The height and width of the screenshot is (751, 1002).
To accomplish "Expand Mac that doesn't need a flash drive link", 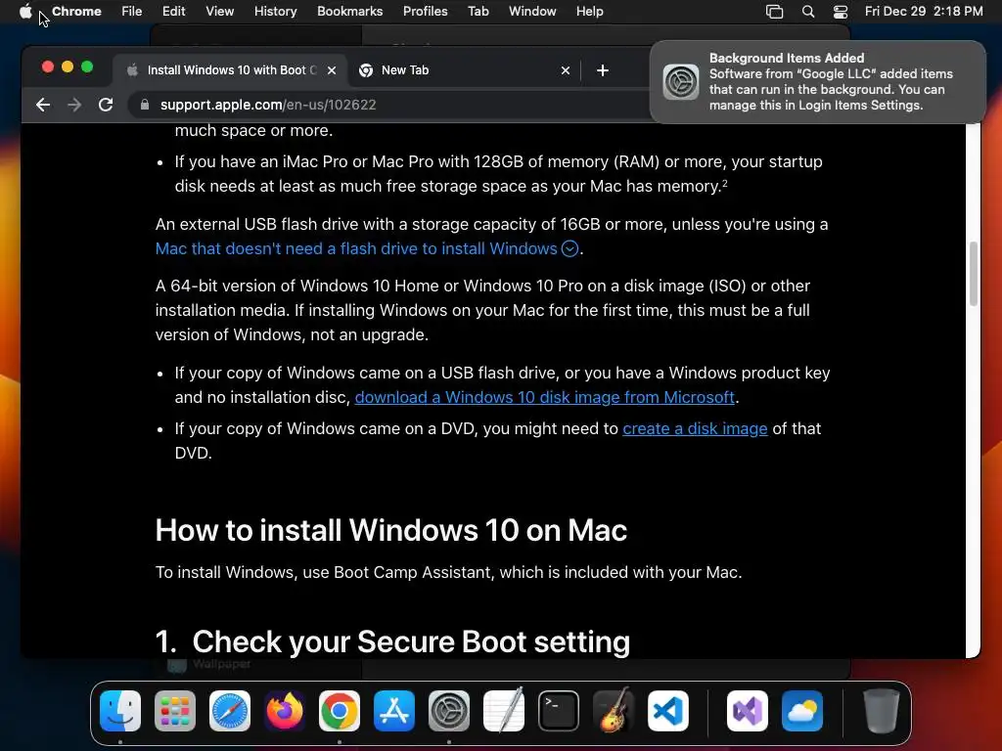I will [367, 248].
